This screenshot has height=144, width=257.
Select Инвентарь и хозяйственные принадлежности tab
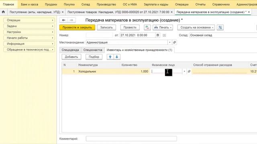tap(139, 50)
